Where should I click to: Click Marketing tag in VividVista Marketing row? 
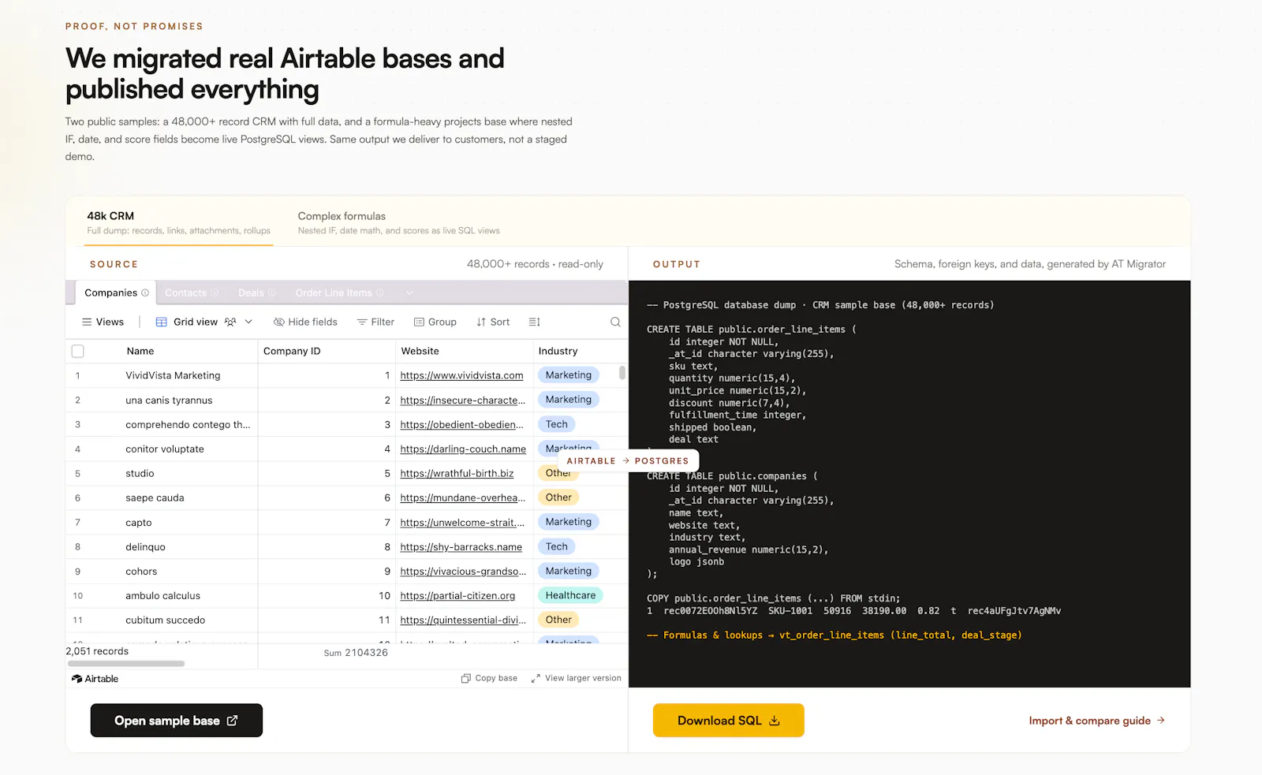568,375
